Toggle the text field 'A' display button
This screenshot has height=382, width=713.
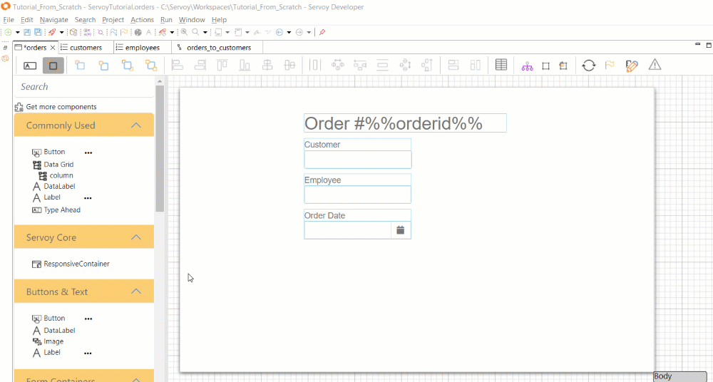click(30, 66)
